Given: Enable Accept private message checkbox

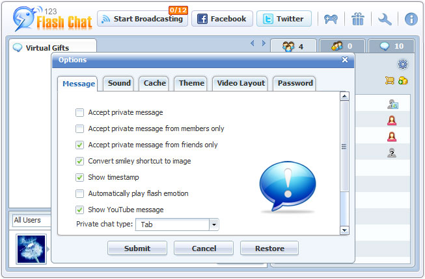Looking at the screenshot, I should (x=80, y=112).
